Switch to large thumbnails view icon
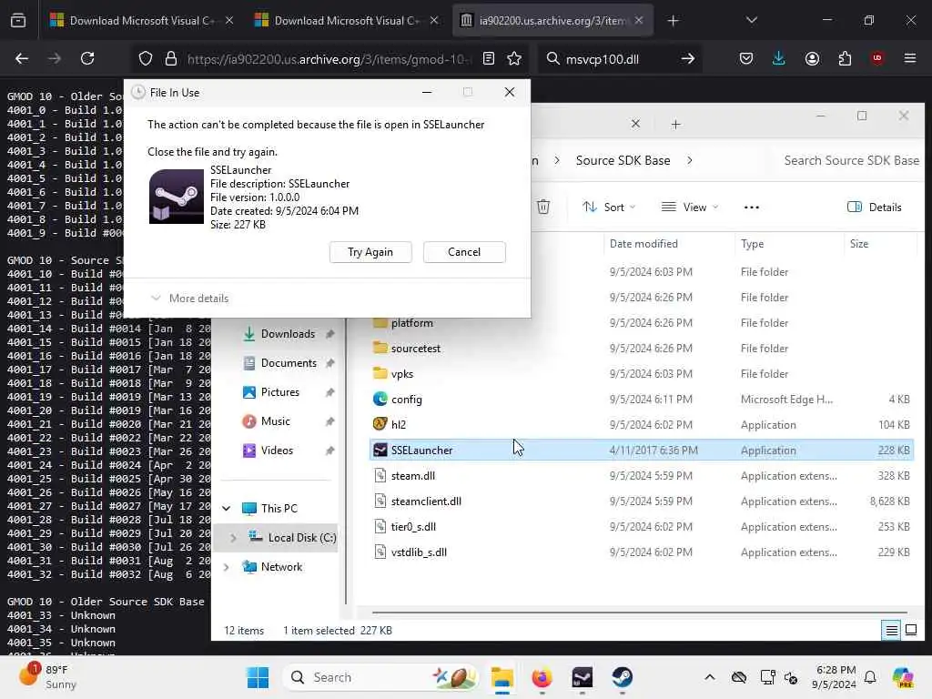The height and width of the screenshot is (699, 932). [x=910, y=630]
